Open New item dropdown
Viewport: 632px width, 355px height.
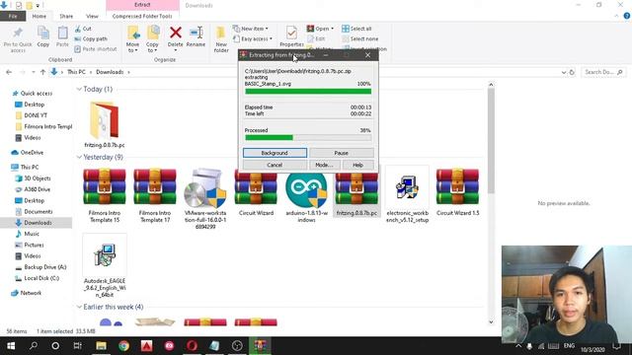(250, 29)
